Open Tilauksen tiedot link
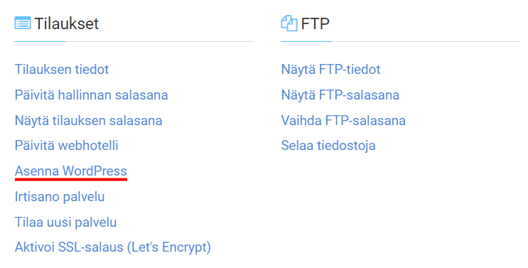 (62, 70)
